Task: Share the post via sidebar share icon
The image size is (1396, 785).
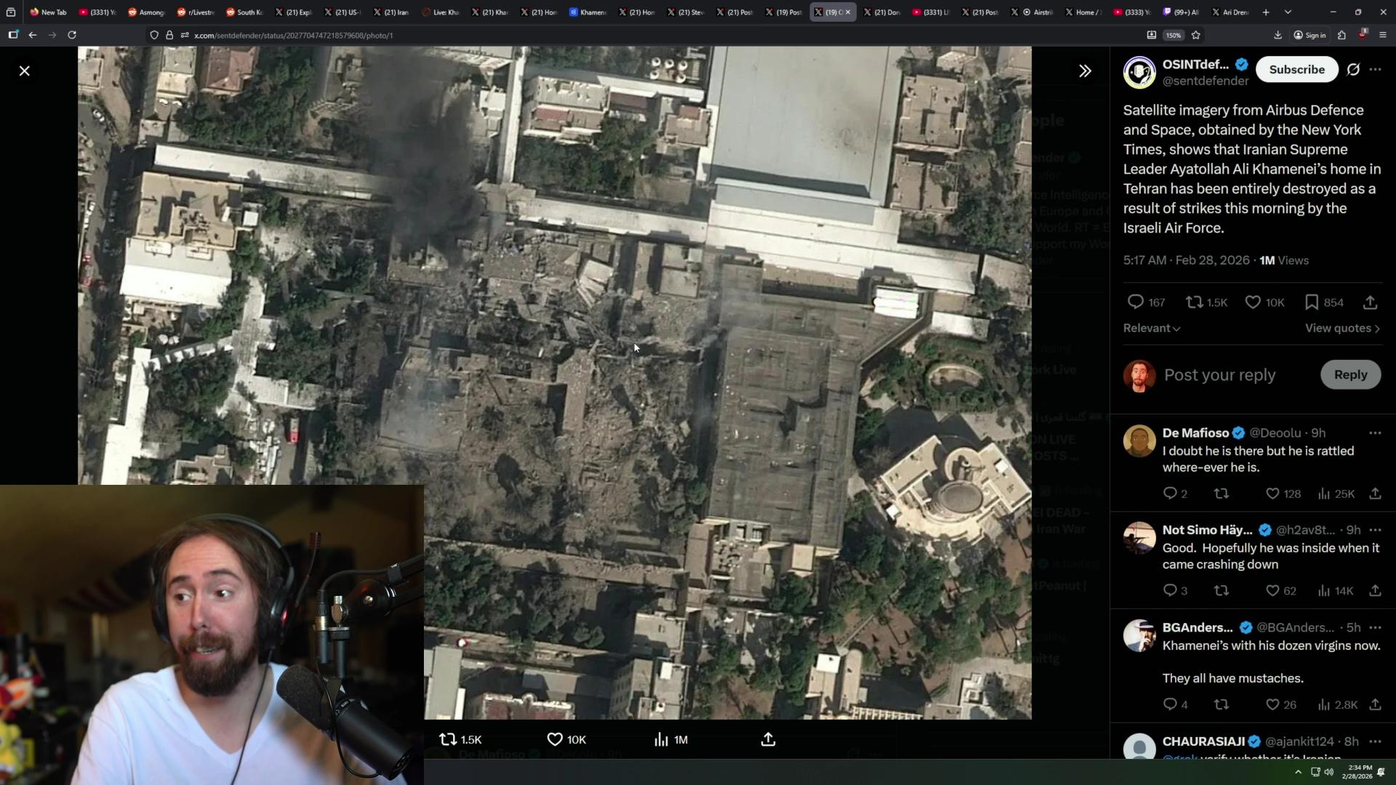Action: [1370, 302]
